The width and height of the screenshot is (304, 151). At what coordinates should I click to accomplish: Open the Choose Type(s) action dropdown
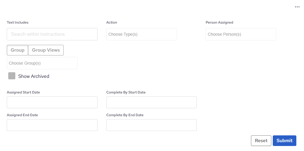coord(141,34)
